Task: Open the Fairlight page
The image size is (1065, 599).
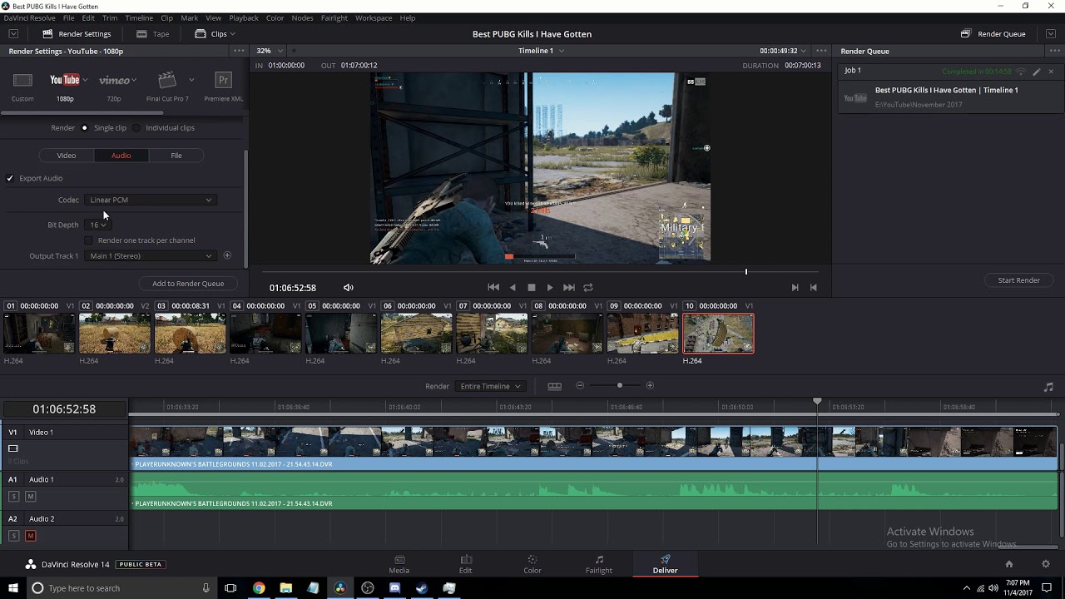Action: point(598,564)
